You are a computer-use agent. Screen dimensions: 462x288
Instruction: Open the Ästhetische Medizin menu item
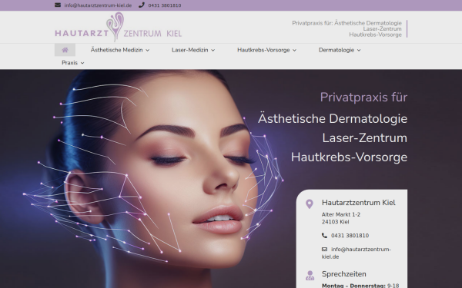[x=117, y=50]
